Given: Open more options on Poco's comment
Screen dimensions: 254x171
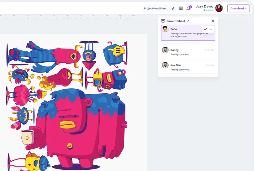Looking at the screenshot, I should click(211, 29).
